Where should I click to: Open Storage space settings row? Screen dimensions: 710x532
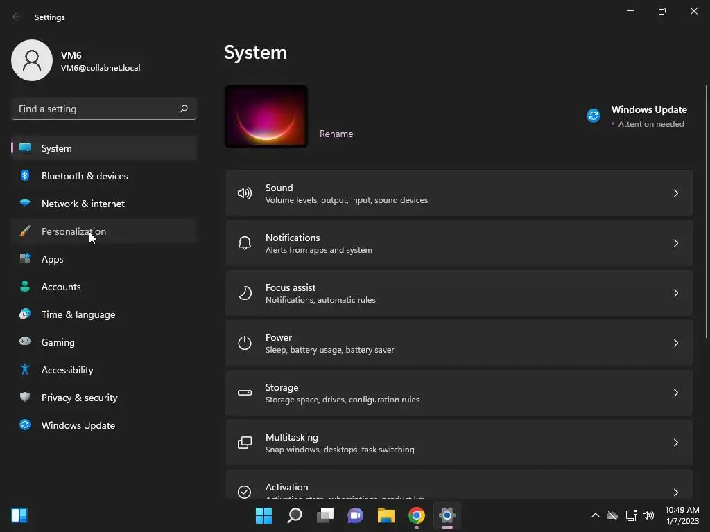pyautogui.click(x=459, y=393)
